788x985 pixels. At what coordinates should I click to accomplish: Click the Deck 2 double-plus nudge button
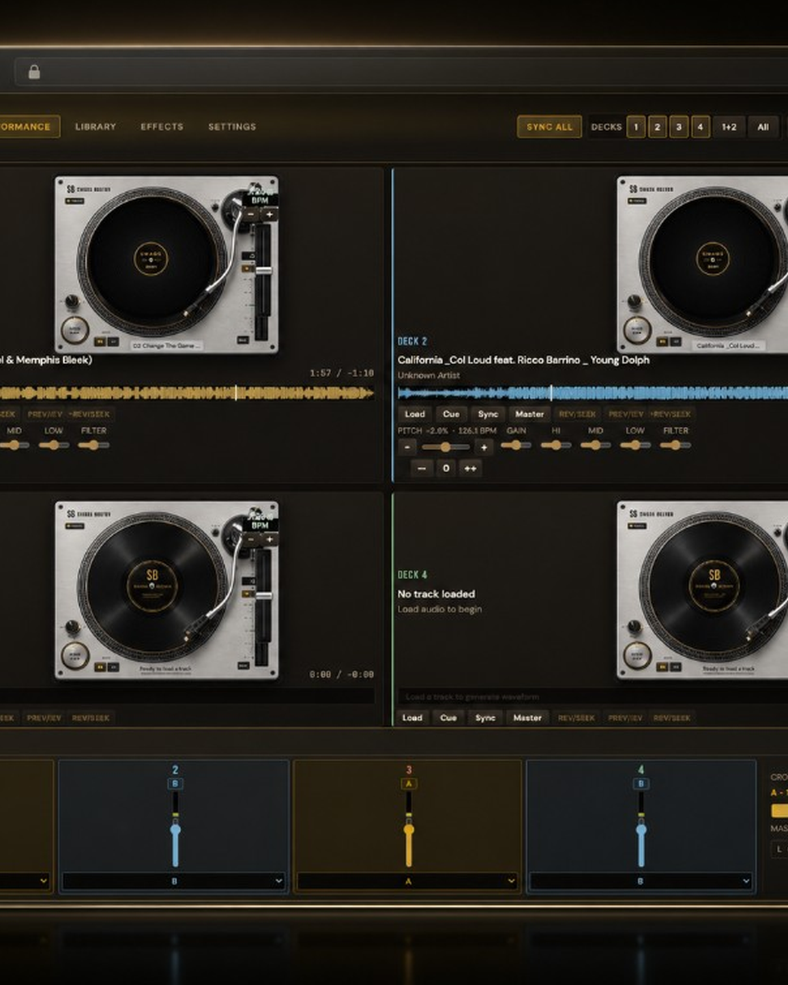(470, 468)
